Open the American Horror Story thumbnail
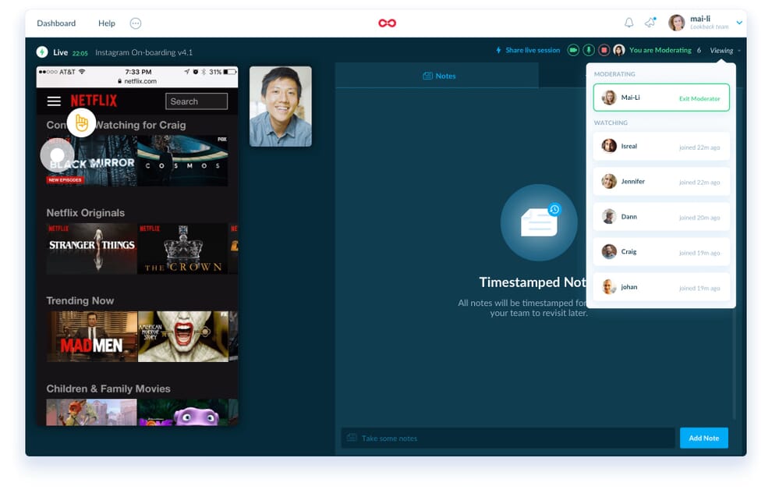 (182, 336)
